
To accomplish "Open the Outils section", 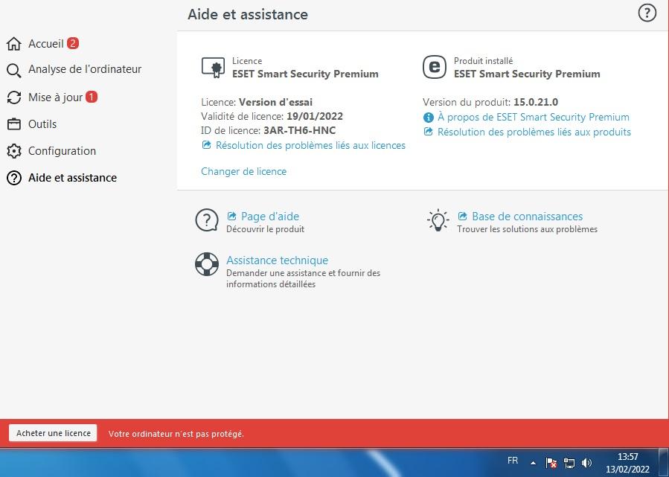I will (42, 124).
